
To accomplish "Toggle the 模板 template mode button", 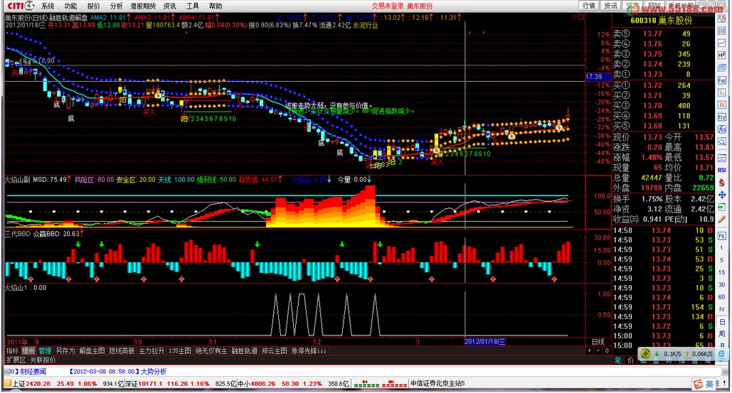I will 28,350.
